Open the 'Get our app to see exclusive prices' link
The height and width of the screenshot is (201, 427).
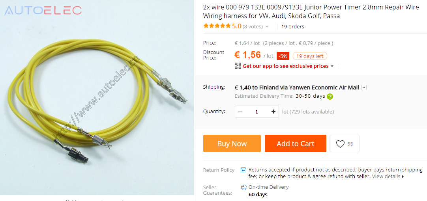point(285,66)
